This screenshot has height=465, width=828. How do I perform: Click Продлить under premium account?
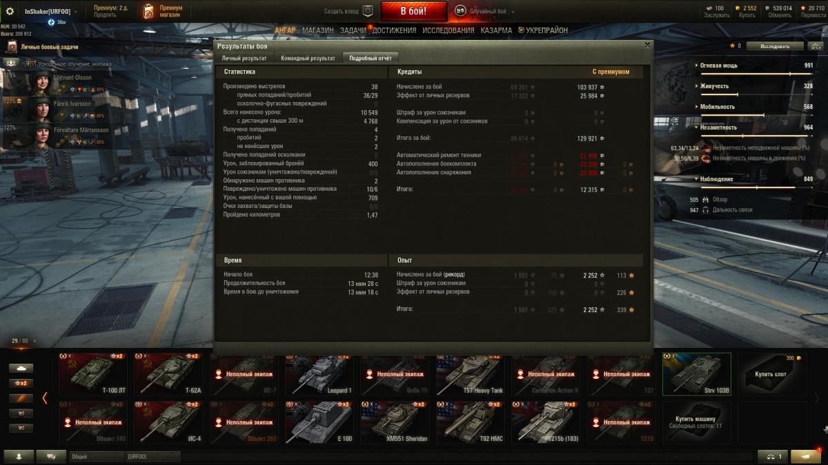tap(105, 15)
